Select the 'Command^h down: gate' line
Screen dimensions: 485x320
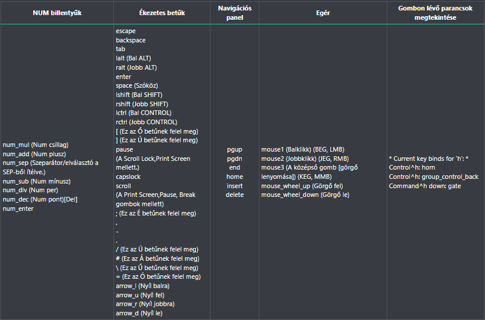tap(426, 186)
